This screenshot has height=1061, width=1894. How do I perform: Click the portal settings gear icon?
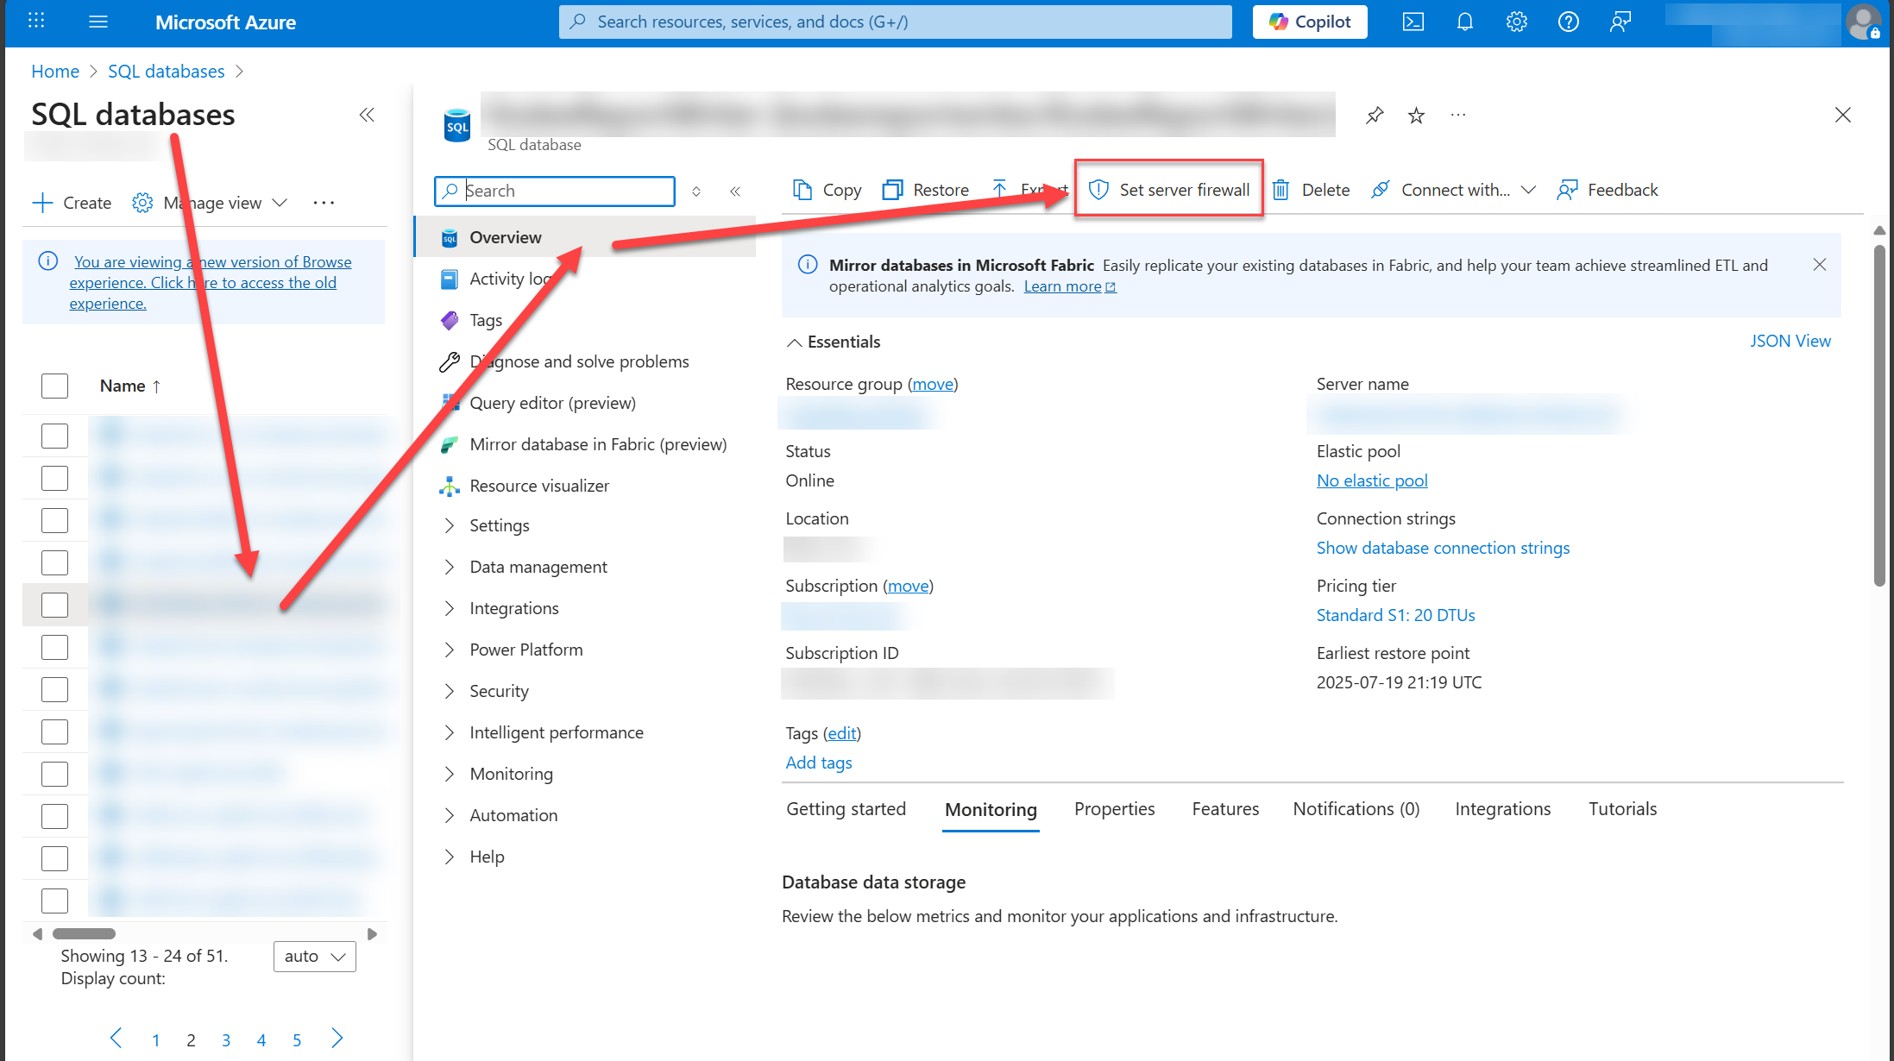point(1516,22)
